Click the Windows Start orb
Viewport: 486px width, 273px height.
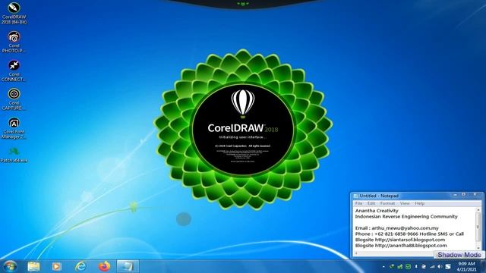[x=10, y=266]
